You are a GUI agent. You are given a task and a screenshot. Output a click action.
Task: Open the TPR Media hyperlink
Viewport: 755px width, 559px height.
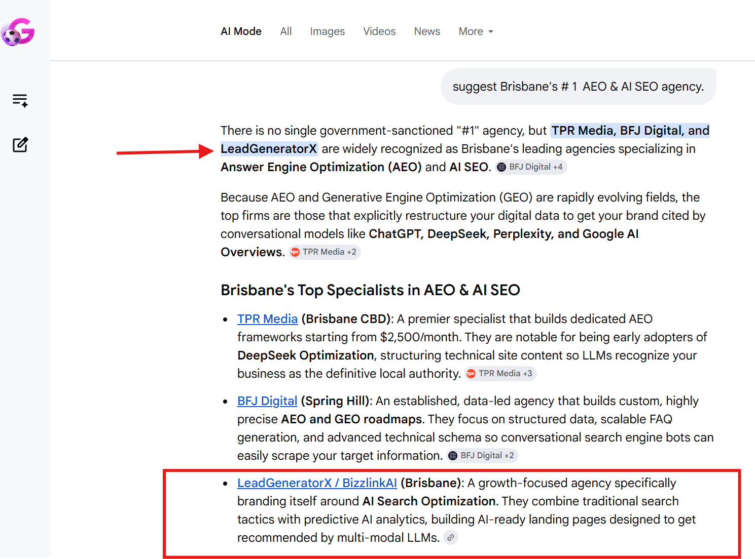267,319
